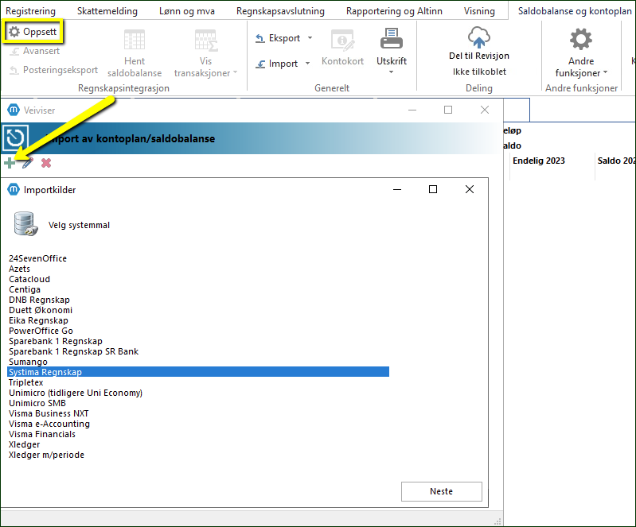The height and width of the screenshot is (527, 636).
Task: Open the Import dropdown arrow
Action: point(307,64)
